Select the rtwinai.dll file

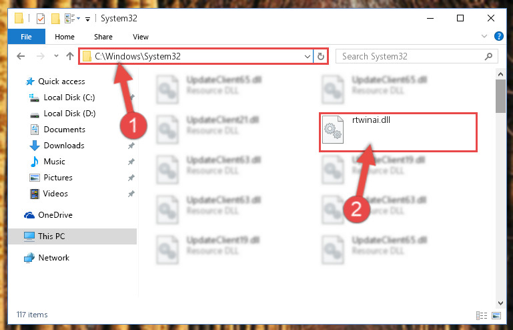398,132
